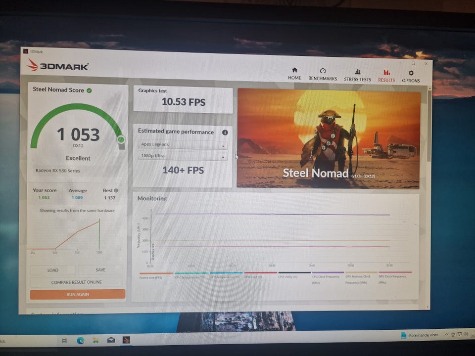The image size is (475, 356).
Task: Open the HOME tab
Action: tap(294, 74)
